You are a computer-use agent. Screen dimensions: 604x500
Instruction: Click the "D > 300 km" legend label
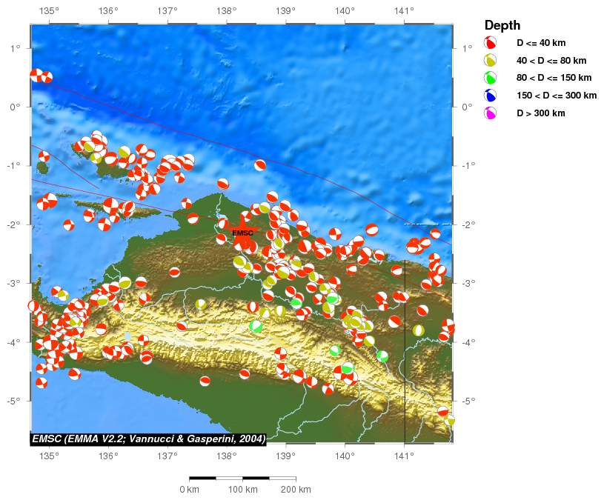click(x=540, y=113)
